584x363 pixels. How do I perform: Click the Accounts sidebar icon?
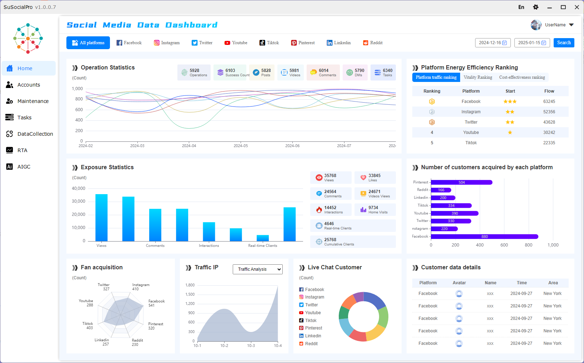coord(10,85)
